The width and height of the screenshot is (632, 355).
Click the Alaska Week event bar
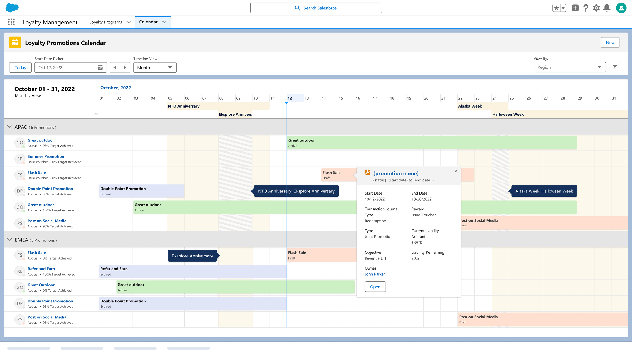483,106
